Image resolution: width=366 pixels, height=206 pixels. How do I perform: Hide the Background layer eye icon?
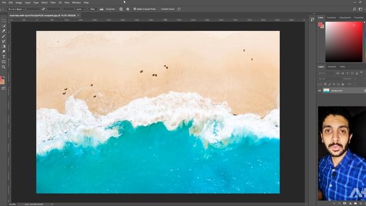point(320,90)
